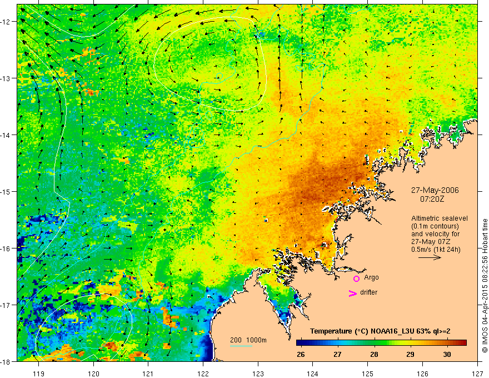
Task: Click the 'Argo' legend label
Action: pos(371,277)
